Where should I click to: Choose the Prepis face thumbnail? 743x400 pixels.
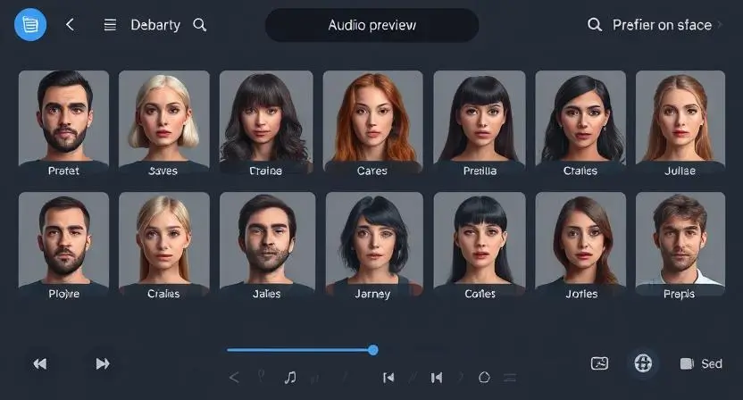point(680,246)
